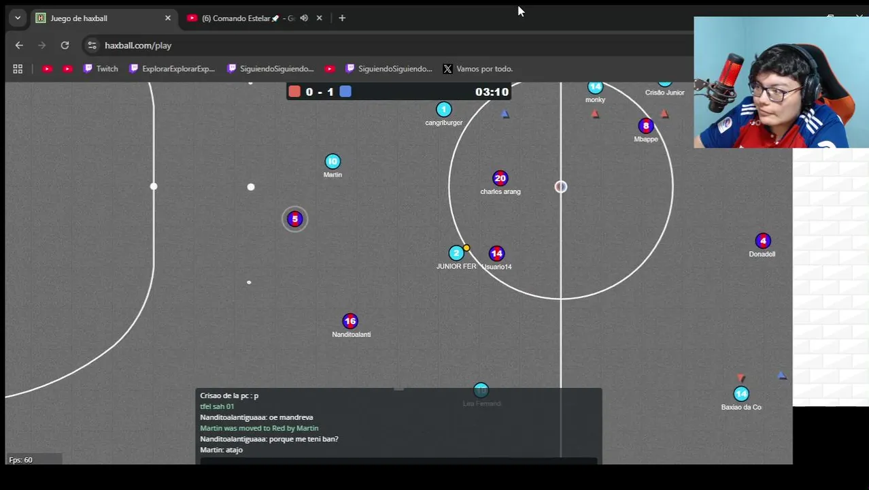Select faded player Lea Fernand behind chat

(481, 391)
